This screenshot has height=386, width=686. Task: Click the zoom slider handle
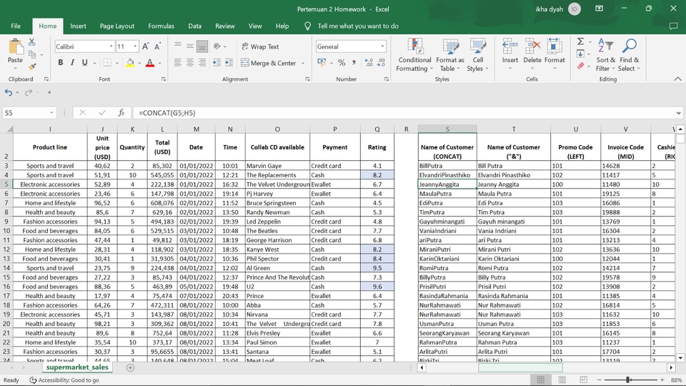point(628,380)
